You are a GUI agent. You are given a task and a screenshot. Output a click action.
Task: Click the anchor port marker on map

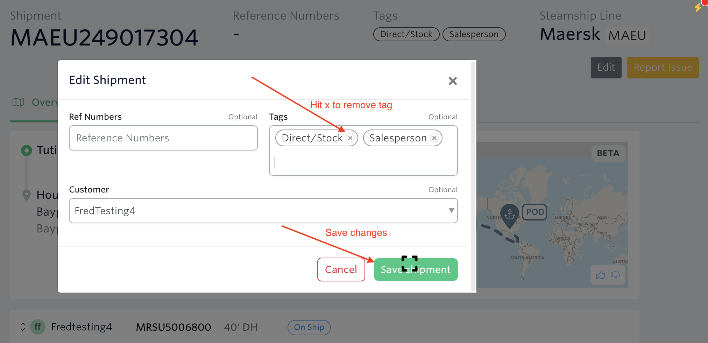pyautogui.click(x=509, y=213)
